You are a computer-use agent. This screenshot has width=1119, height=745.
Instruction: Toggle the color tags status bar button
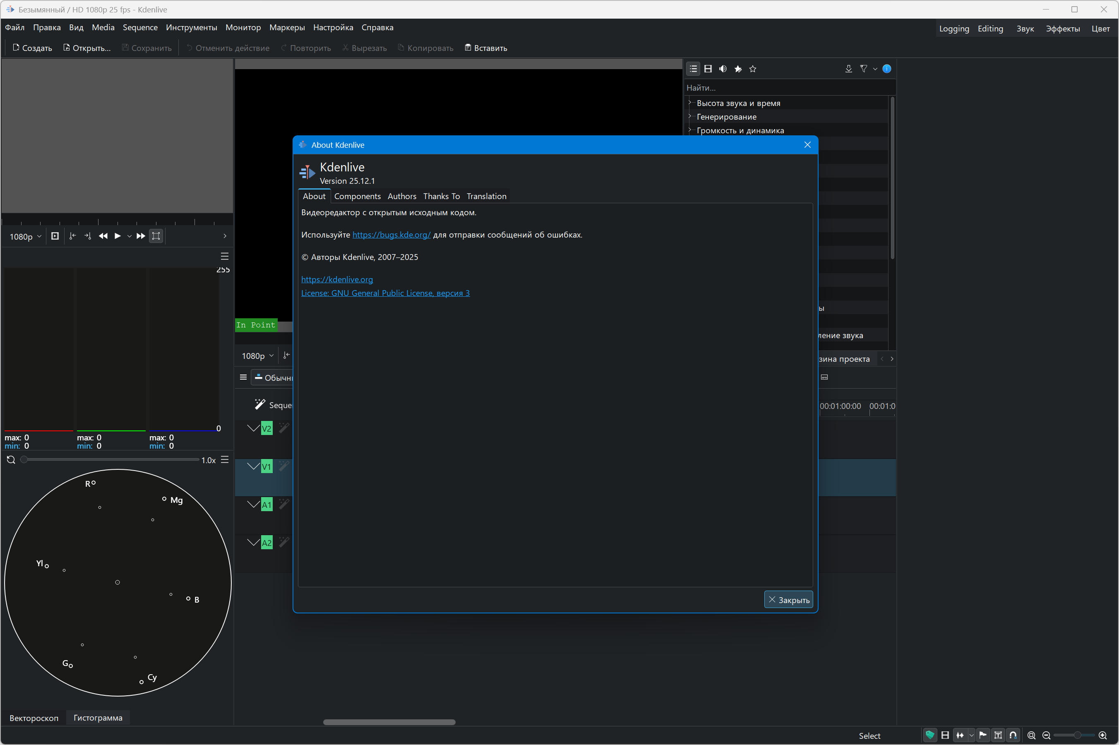pyautogui.click(x=930, y=735)
